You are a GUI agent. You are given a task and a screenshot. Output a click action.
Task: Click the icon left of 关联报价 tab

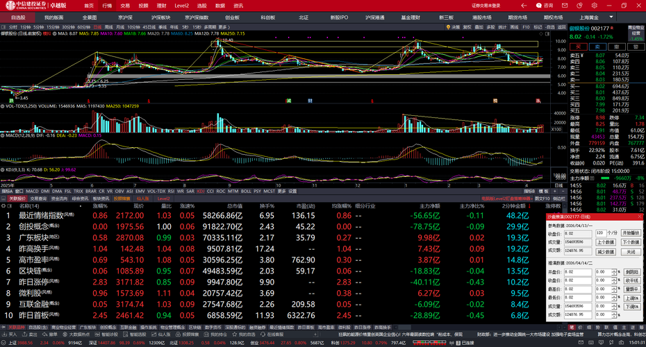(3, 198)
